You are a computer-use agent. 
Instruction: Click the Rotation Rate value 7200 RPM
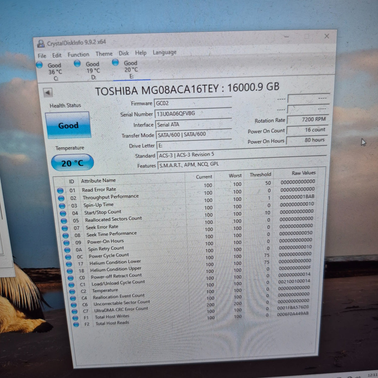pos(307,119)
